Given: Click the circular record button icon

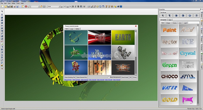Looking at the screenshot, I should pyautogui.click(x=44, y=6).
